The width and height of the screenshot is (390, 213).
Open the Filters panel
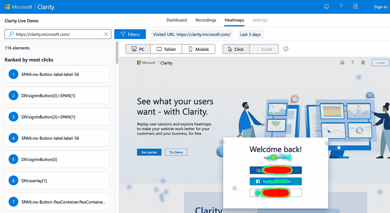click(130, 34)
